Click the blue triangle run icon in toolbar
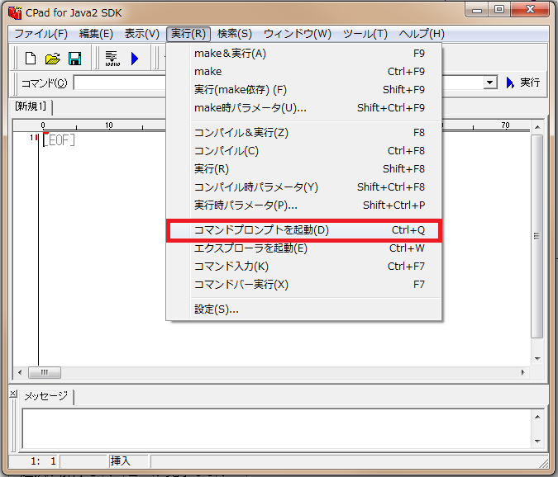The width and height of the screenshot is (558, 477). point(135,59)
